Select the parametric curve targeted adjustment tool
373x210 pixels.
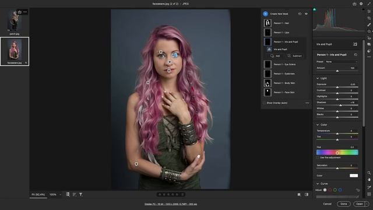pos(358,190)
